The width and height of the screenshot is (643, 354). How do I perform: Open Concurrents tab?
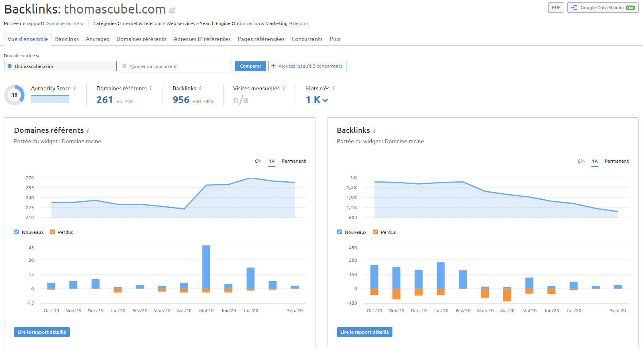click(307, 39)
